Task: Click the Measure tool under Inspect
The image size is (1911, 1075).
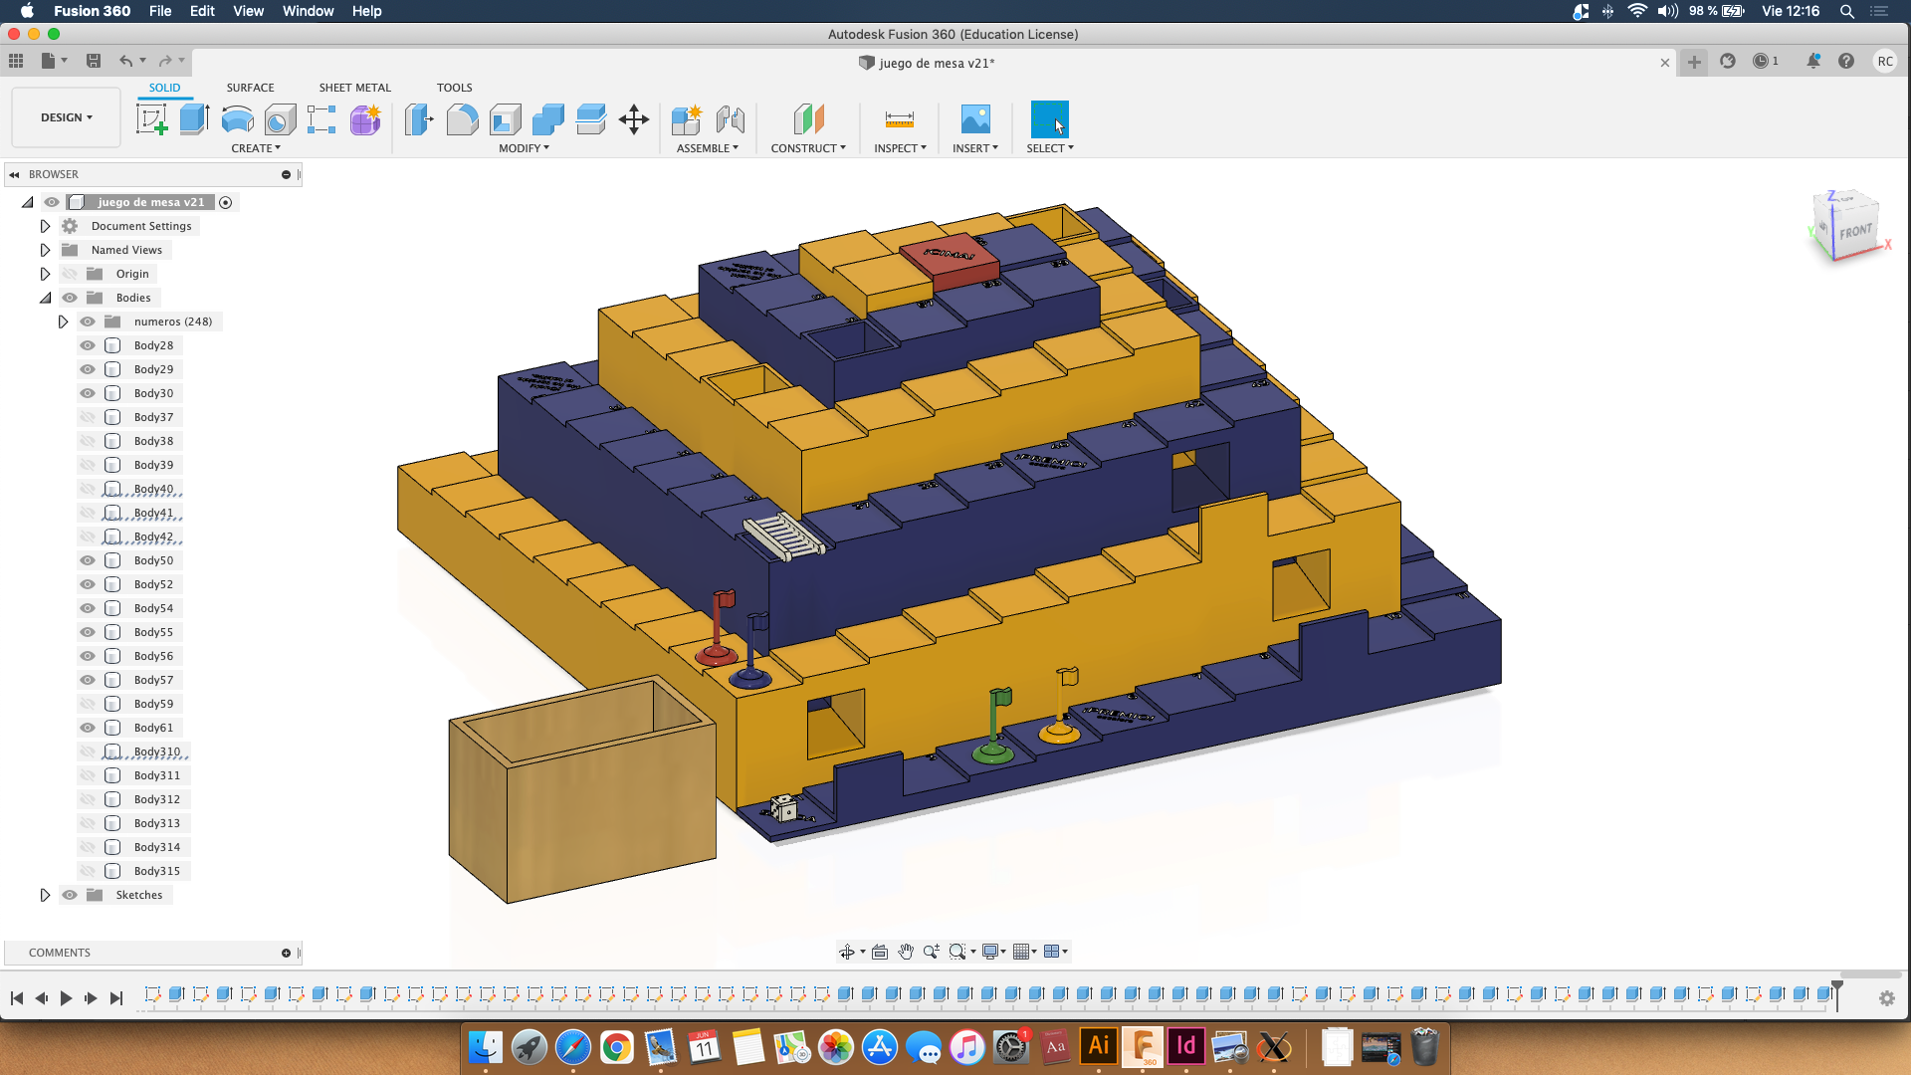Action: (x=899, y=119)
